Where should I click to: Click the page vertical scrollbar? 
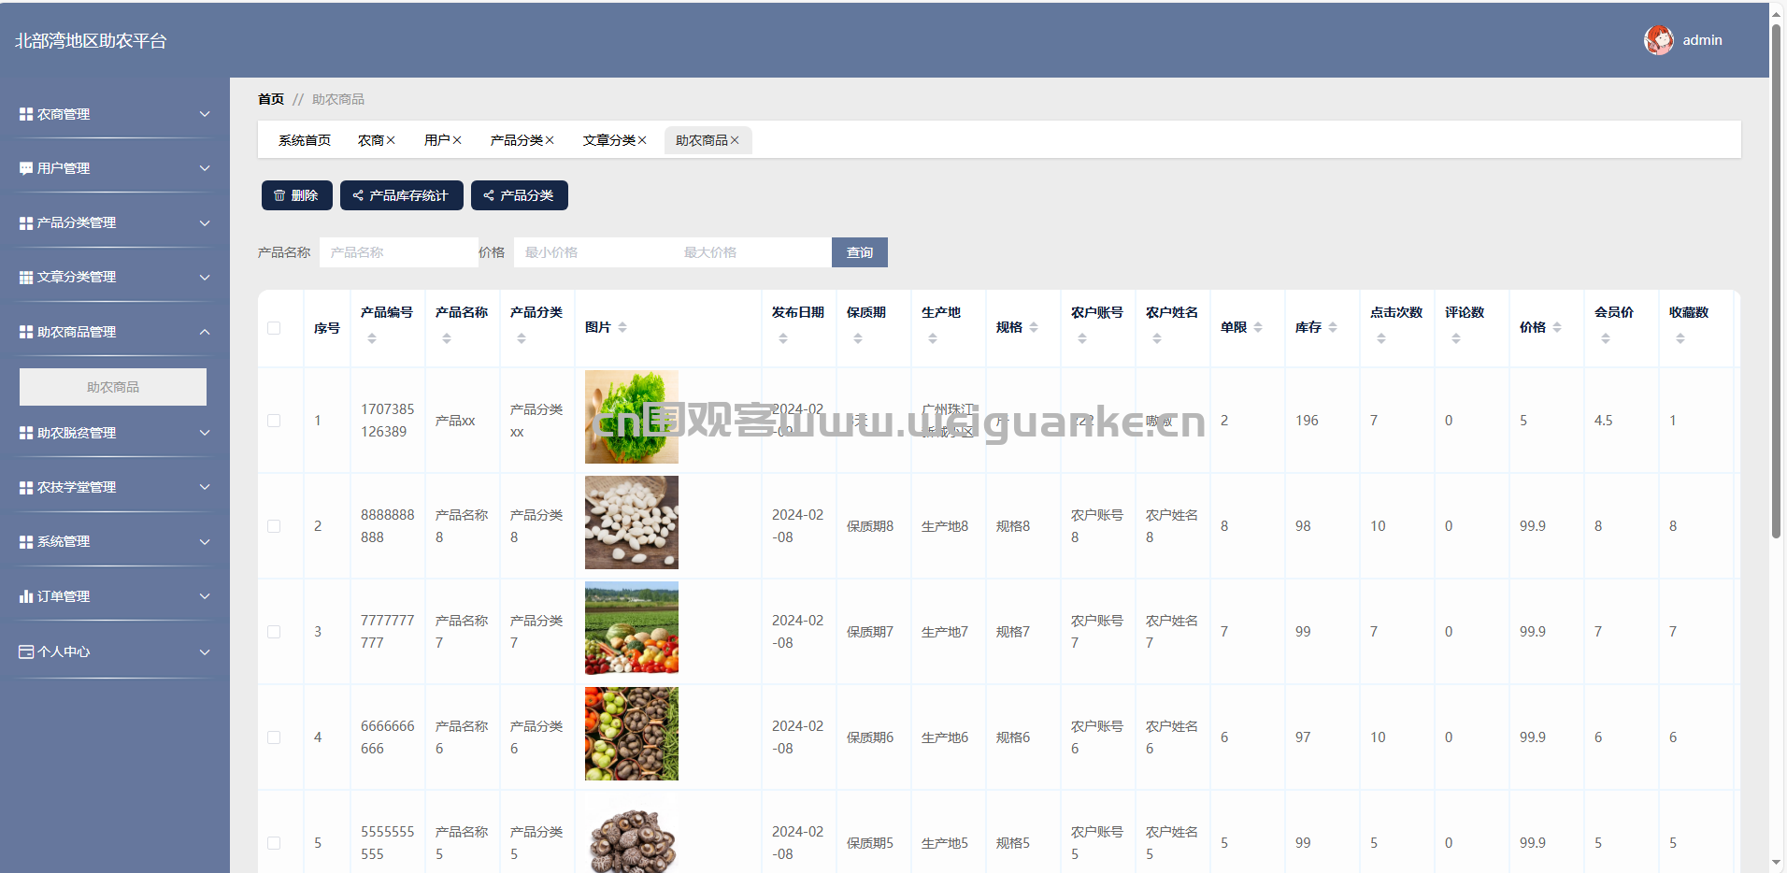(1776, 280)
